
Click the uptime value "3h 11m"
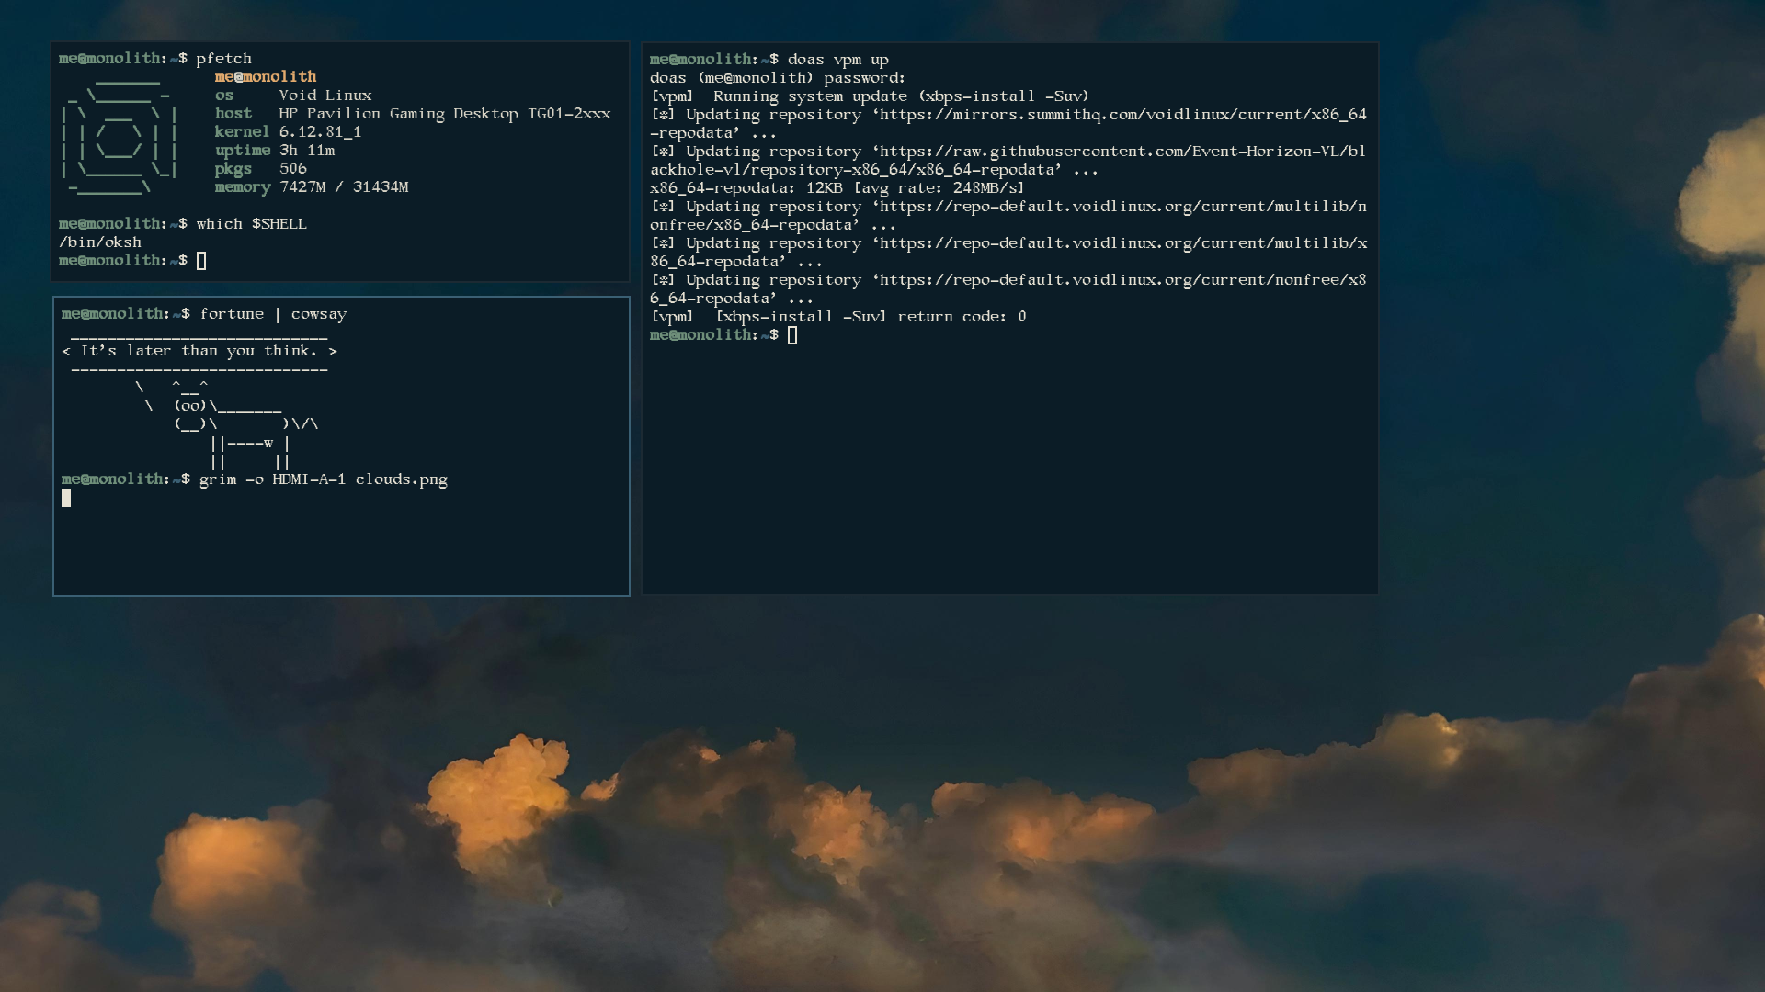tap(307, 151)
